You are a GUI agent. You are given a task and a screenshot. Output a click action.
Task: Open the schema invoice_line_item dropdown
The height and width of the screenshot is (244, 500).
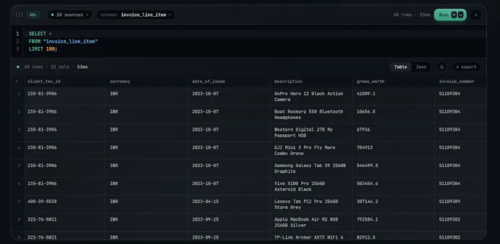pyautogui.click(x=136, y=14)
